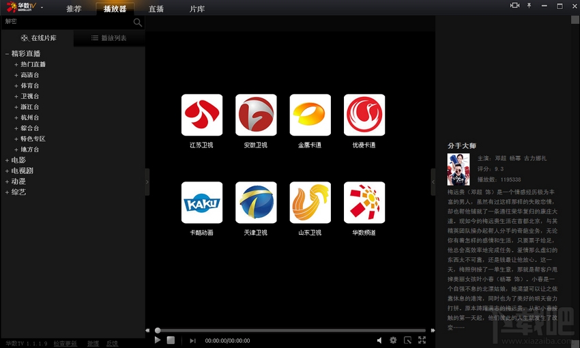Click the seek forward arrow beside progress bar
The image size is (580, 348).
click(433, 331)
